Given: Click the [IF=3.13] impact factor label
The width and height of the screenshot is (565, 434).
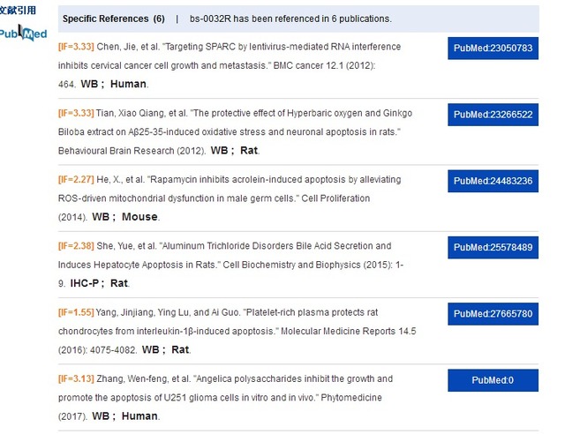Looking at the screenshot, I should point(75,379).
